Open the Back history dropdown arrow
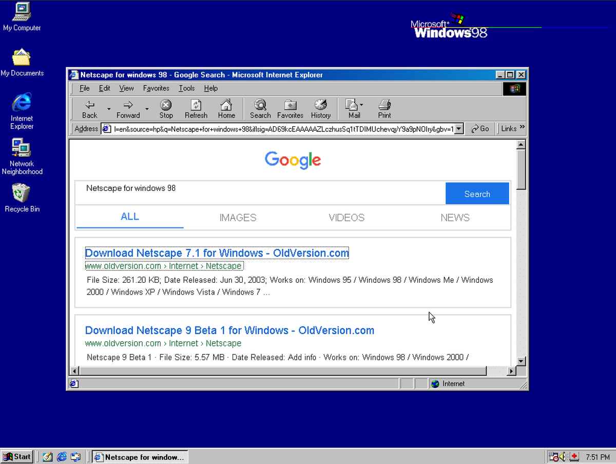 tap(109, 109)
